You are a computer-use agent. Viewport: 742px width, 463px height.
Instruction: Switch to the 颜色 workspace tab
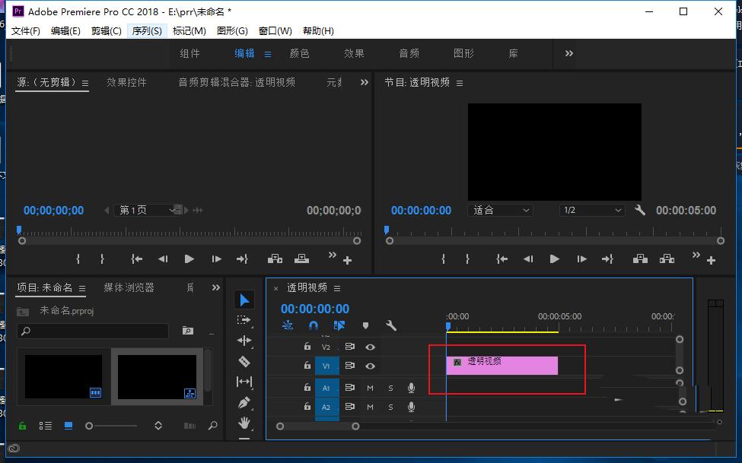coord(299,53)
